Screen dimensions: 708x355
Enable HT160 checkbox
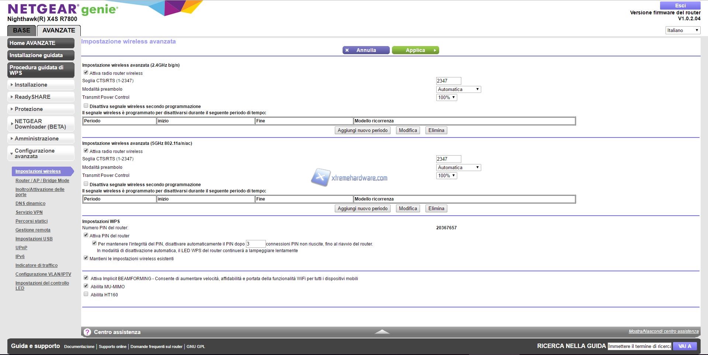pyautogui.click(x=86, y=294)
